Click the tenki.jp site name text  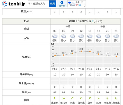(17, 4)
